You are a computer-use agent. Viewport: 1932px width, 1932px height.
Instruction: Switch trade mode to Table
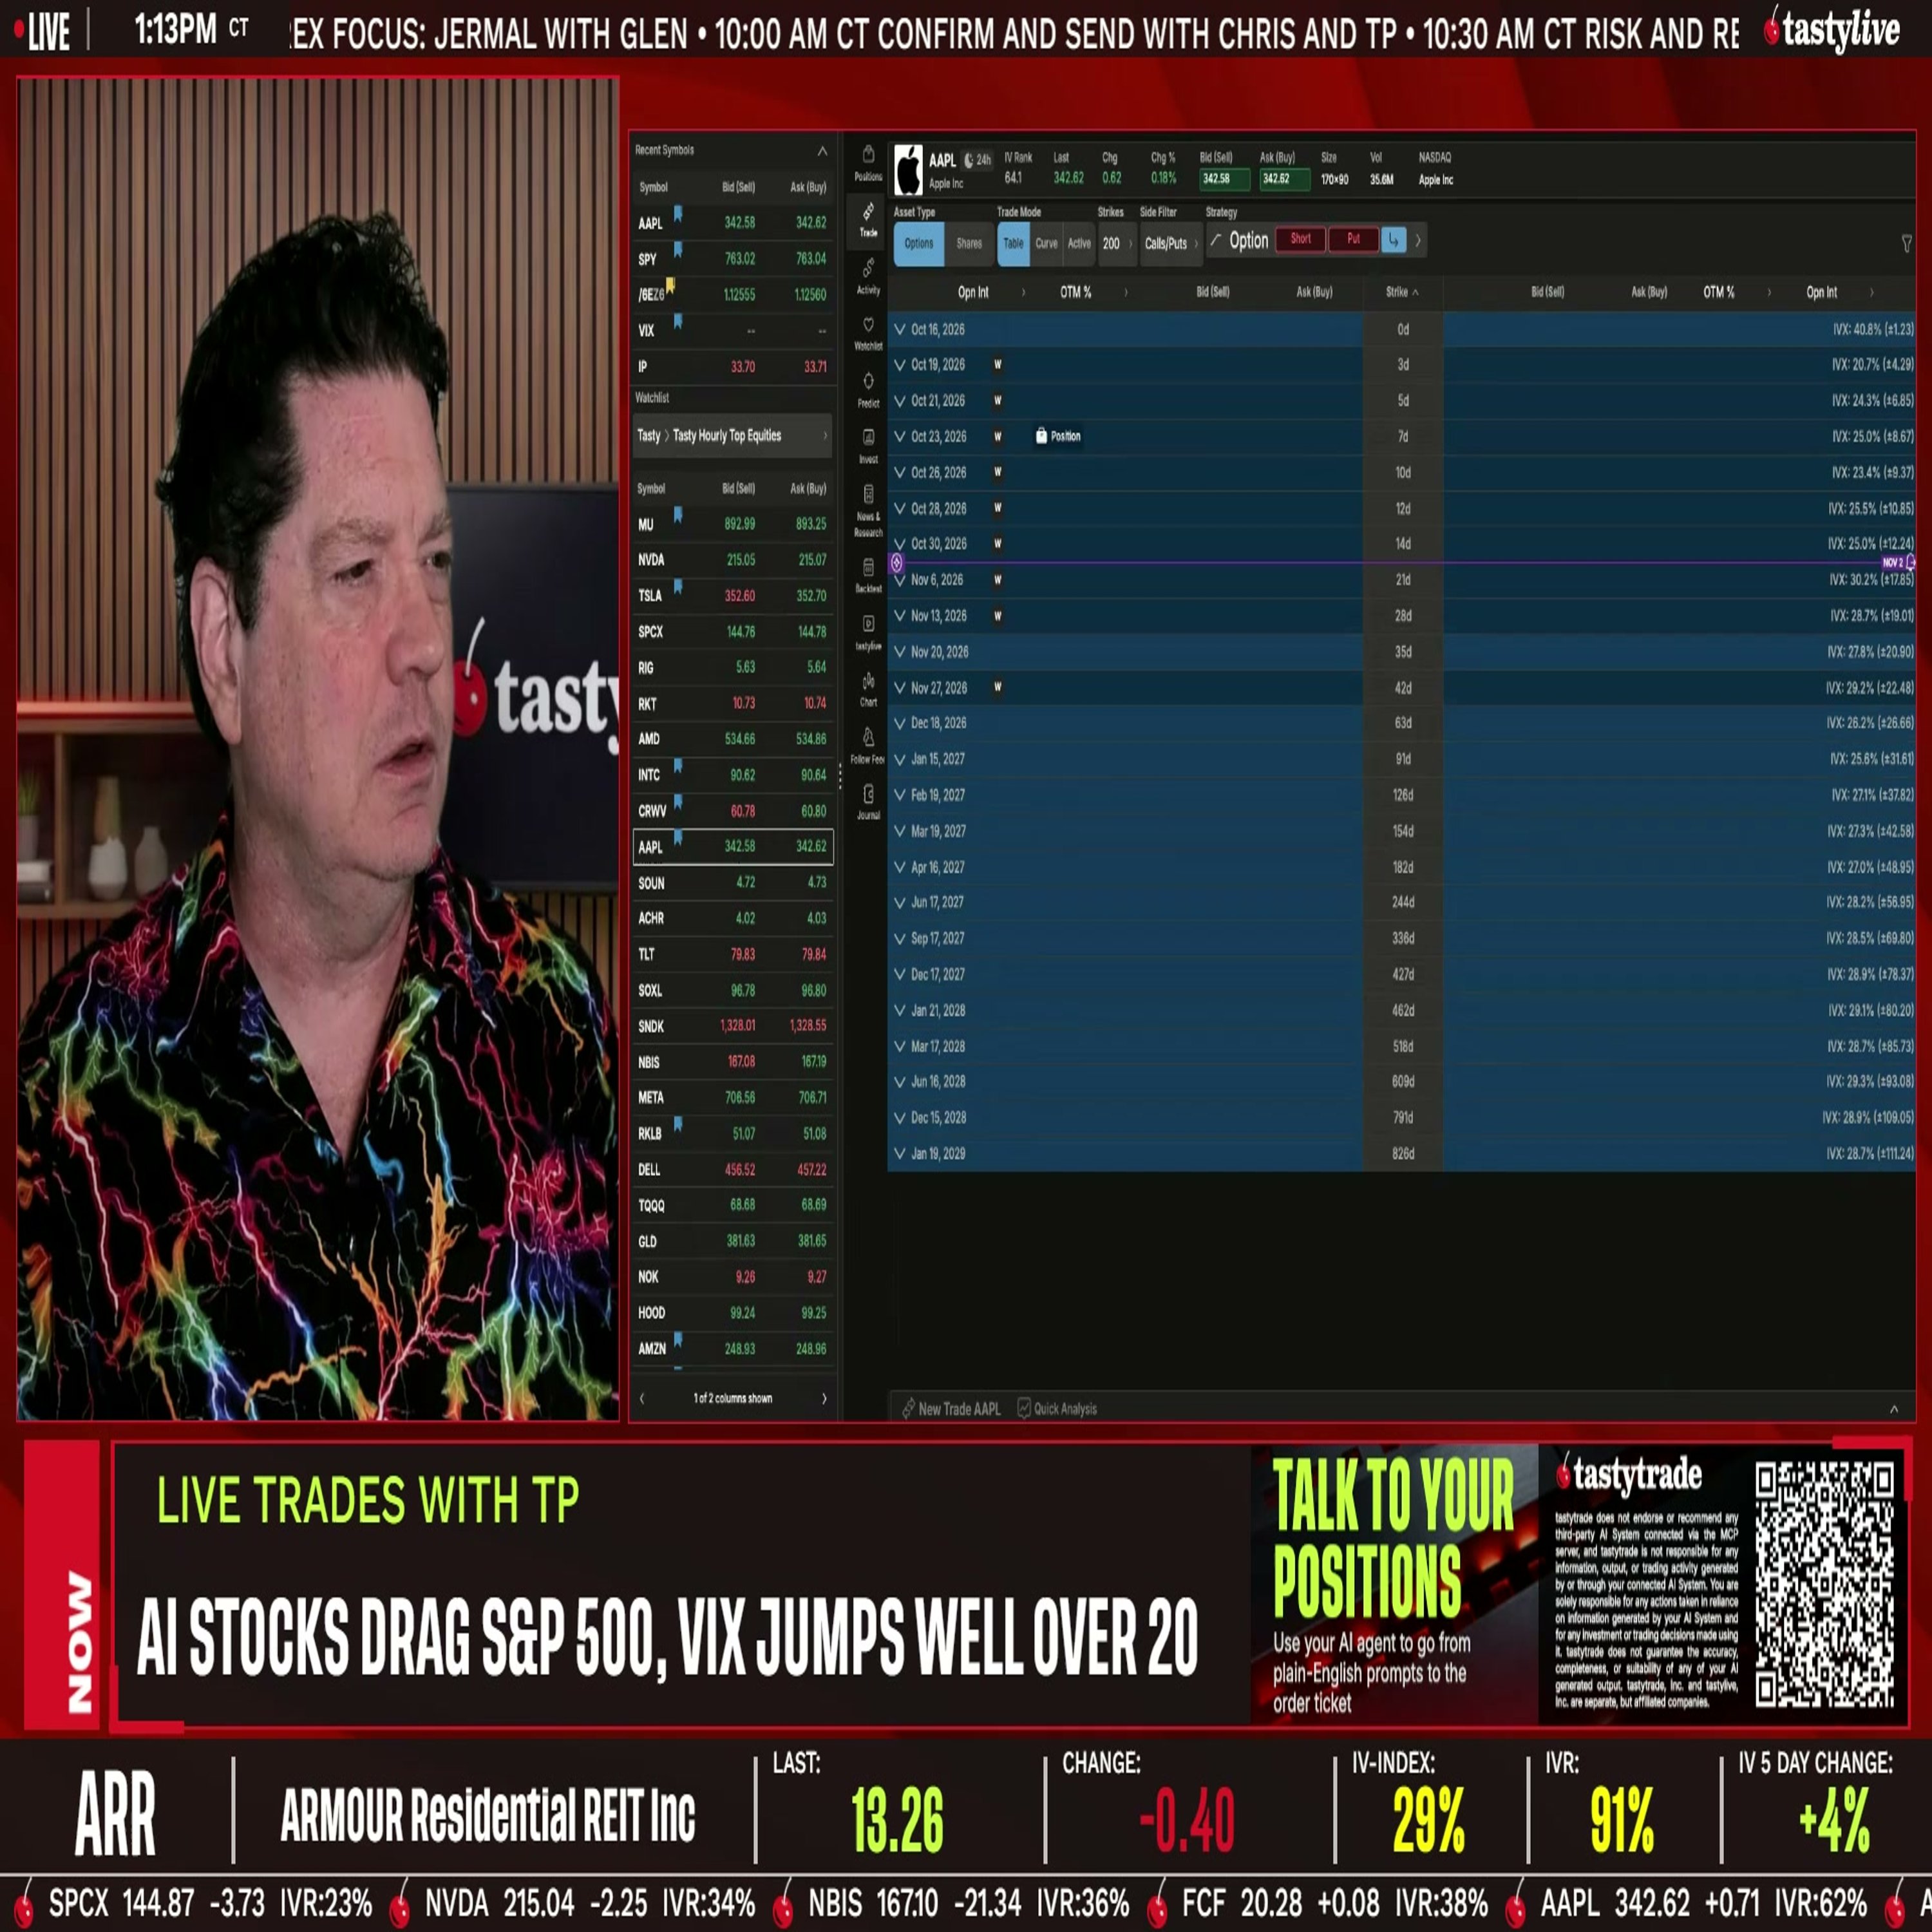click(x=1013, y=243)
